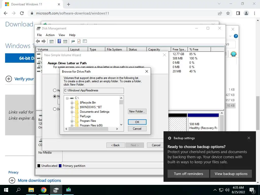Bookmark this page with the star icon

228,13
